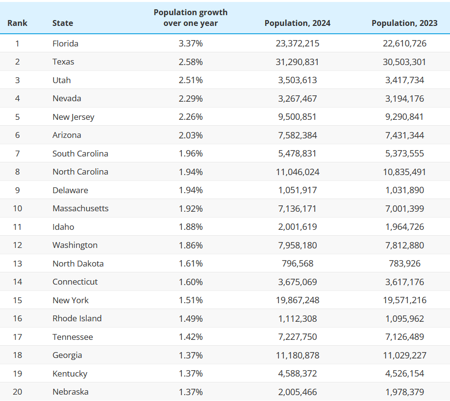The height and width of the screenshot is (401, 450).
Task: Click Arizona's 2024 population 7,582,384
Action: [x=298, y=135]
